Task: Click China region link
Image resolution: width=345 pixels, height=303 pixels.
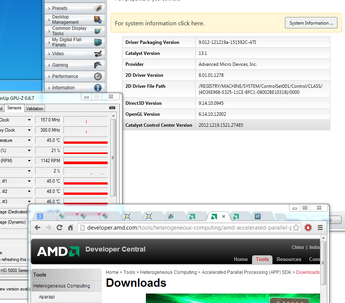Action: point(297,247)
